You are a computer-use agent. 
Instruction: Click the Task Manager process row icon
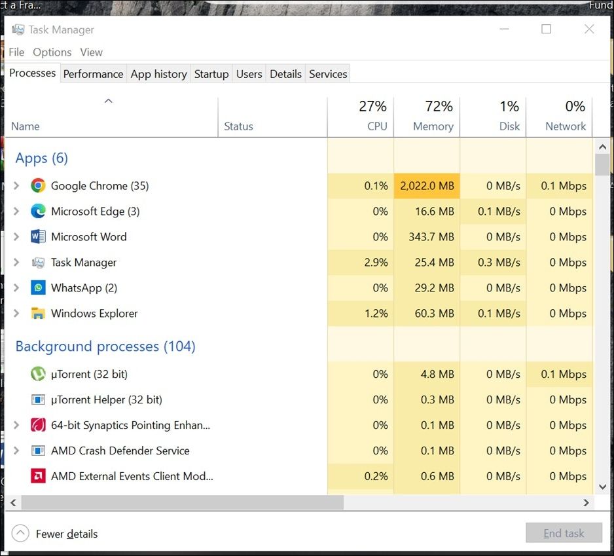(38, 263)
